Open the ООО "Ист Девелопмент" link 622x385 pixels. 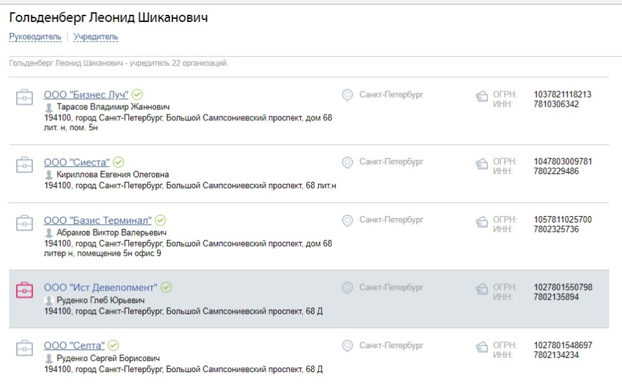coord(100,287)
